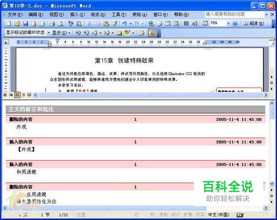Open the 格式(O) menu

(98, 14)
